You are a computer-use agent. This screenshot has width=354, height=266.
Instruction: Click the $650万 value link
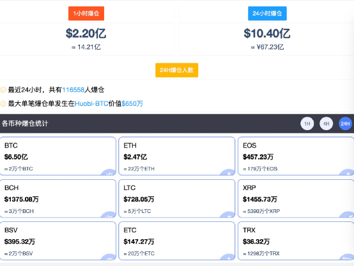[x=132, y=104]
